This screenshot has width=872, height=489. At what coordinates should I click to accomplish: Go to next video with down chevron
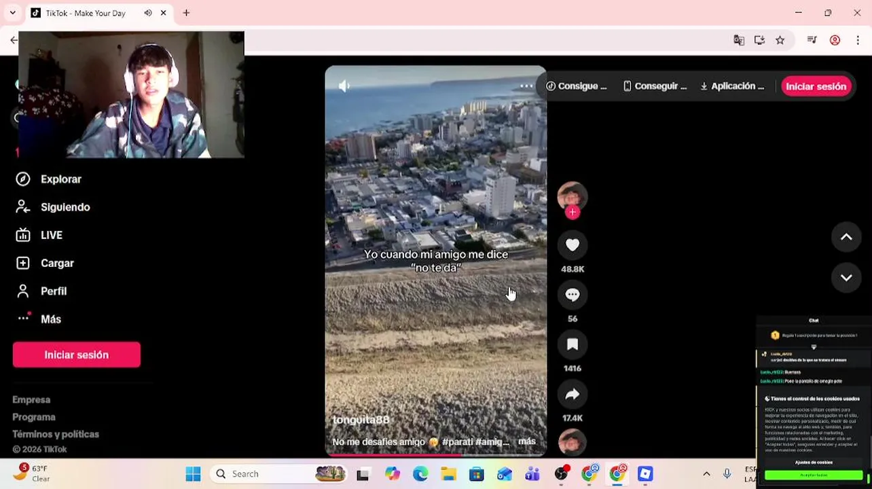tap(846, 277)
